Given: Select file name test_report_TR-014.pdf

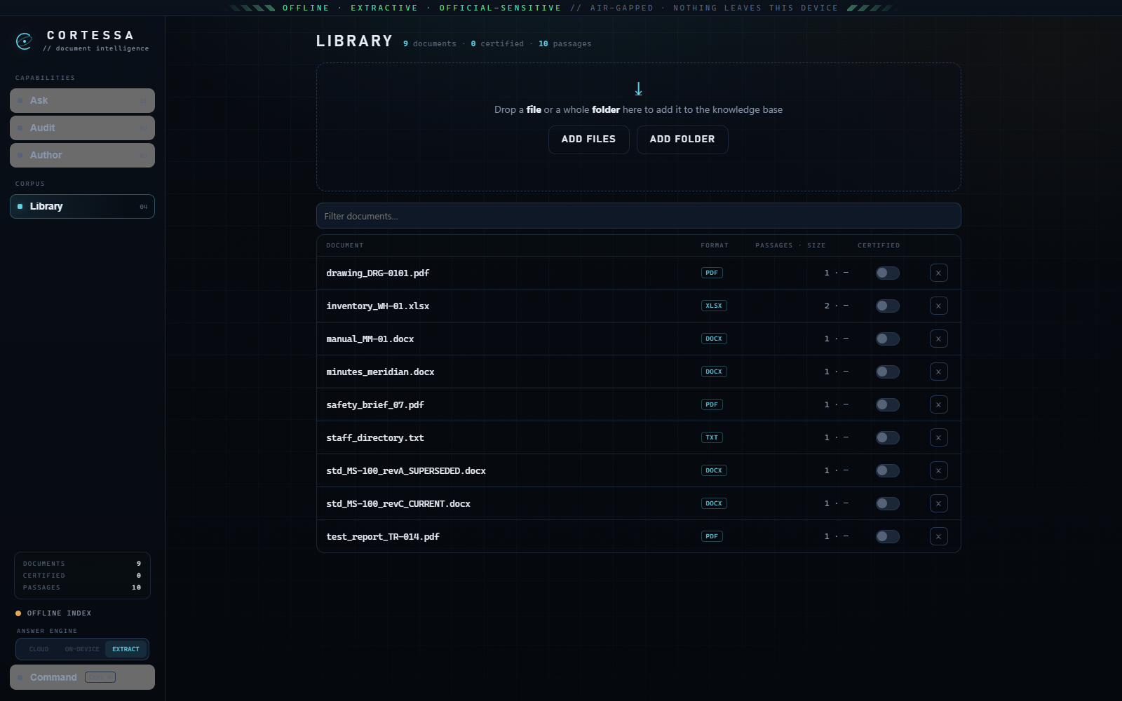Looking at the screenshot, I should pyautogui.click(x=383, y=536).
